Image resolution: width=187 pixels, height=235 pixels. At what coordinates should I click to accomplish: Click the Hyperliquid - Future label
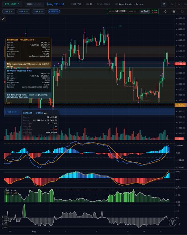pyautogui.click(x=131, y=4)
